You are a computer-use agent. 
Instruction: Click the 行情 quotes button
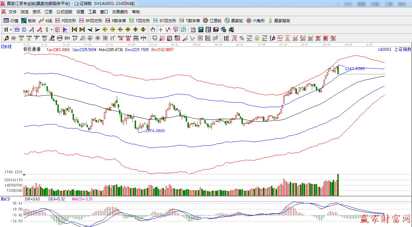point(11,21)
